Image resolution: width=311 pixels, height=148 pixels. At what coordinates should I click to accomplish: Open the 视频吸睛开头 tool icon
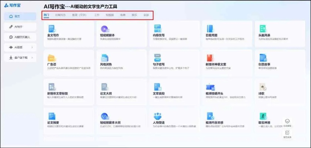pos(210,87)
